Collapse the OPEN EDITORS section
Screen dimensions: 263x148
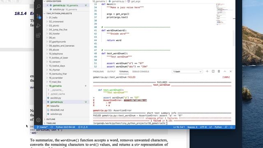pos(66,1)
